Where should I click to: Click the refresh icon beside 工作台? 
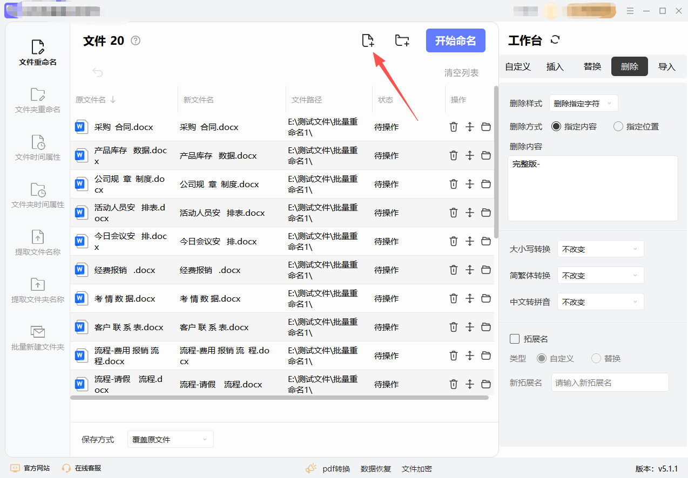555,40
